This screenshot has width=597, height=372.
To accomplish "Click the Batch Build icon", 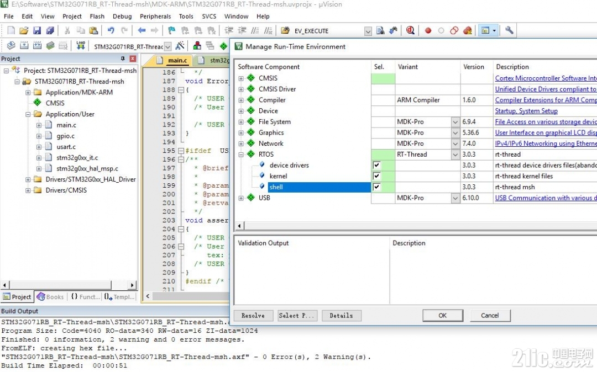I will (x=50, y=46).
